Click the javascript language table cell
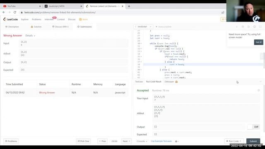Screen dimensions: 265x149 click(x=120, y=93)
